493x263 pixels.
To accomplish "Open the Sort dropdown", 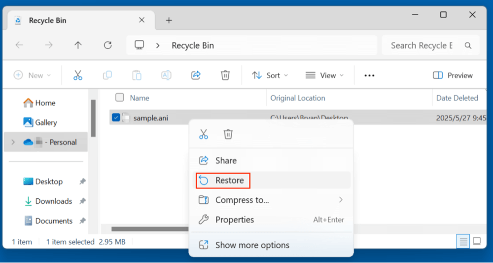I will pos(270,75).
